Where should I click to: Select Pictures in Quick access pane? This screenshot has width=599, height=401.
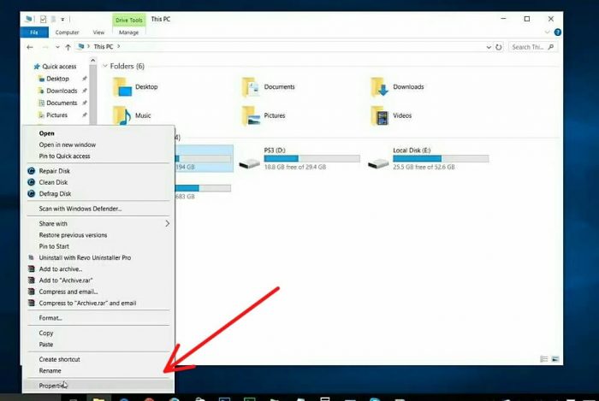[x=56, y=115]
